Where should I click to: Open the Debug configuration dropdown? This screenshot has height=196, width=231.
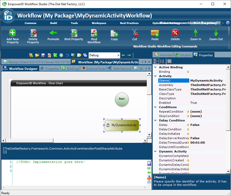(x=118, y=55)
